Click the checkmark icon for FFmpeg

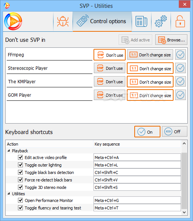[180, 55]
